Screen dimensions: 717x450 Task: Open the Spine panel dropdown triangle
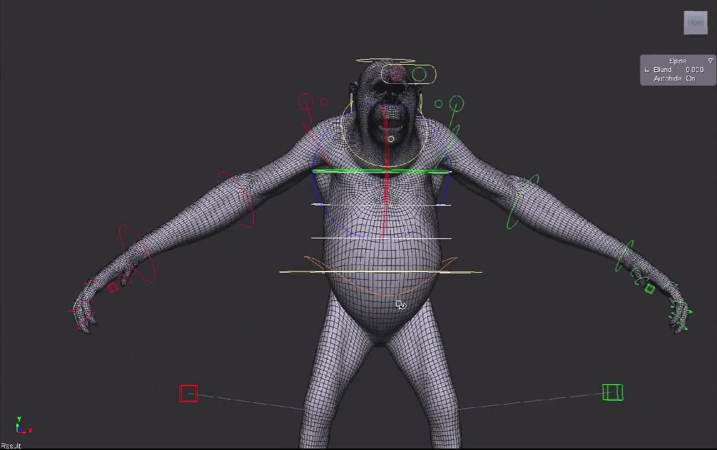[711, 61]
